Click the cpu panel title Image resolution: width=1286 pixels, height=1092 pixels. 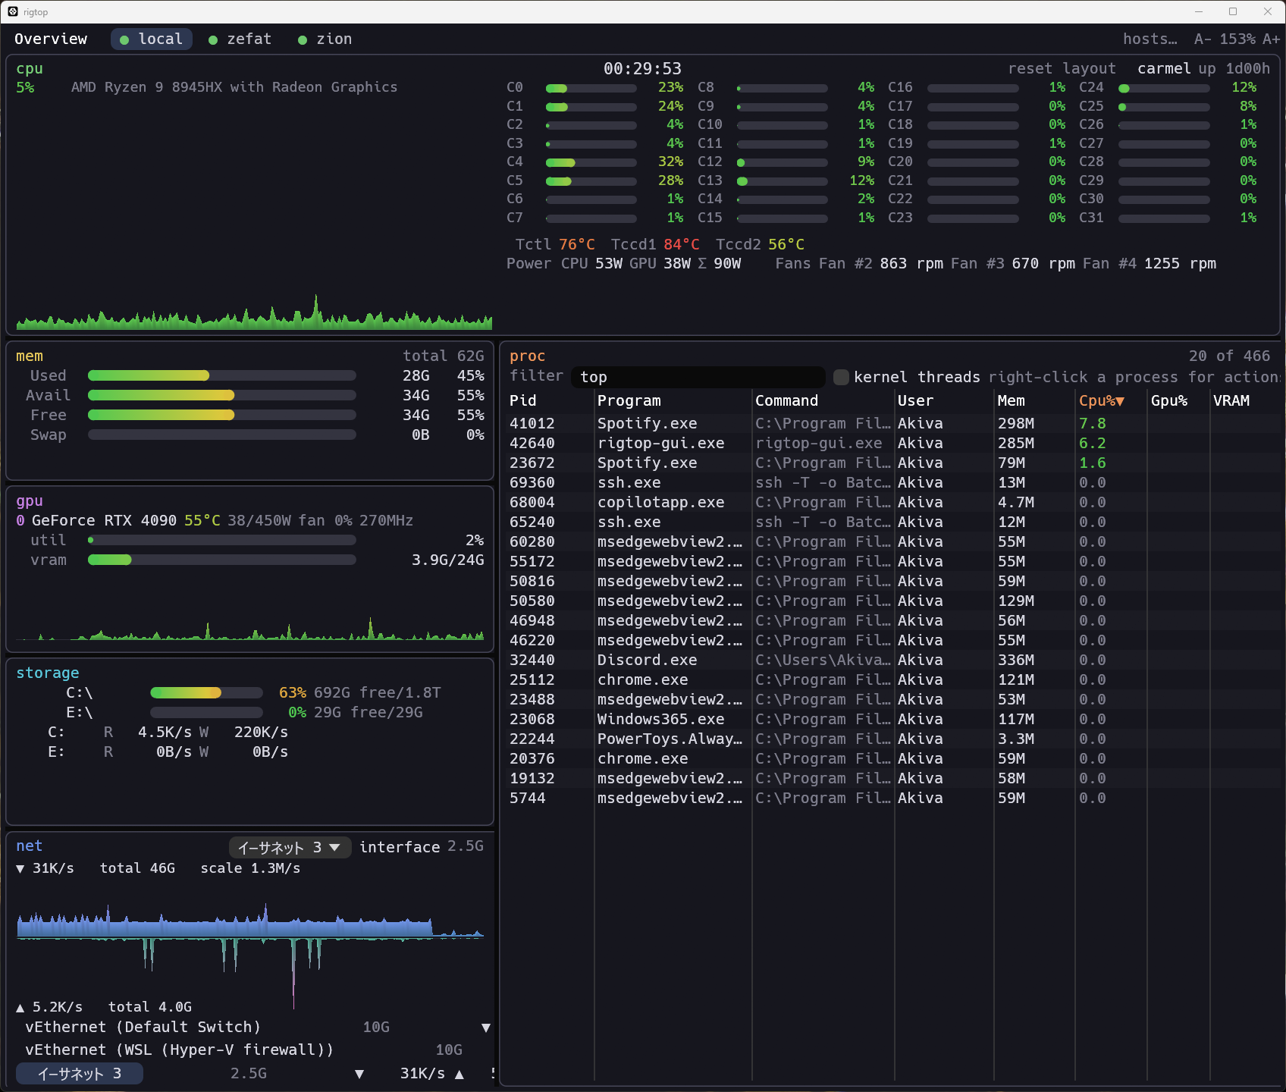pyautogui.click(x=30, y=68)
